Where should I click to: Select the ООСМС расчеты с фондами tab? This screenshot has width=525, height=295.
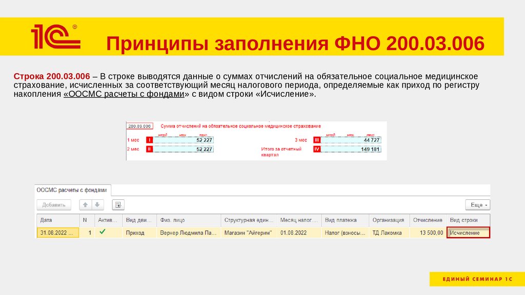click(x=72, y=190)
